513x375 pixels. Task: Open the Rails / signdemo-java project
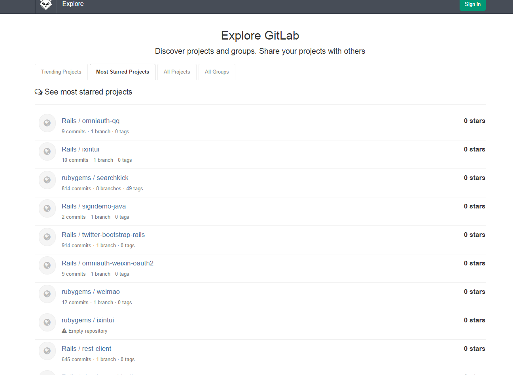[x=94, y=206]
